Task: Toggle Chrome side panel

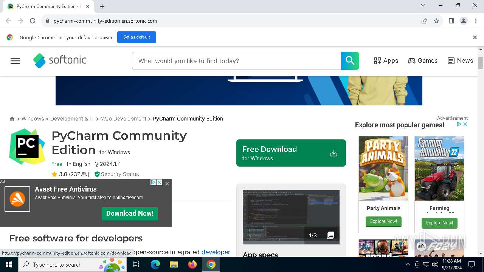Action: tap(451, 21)
